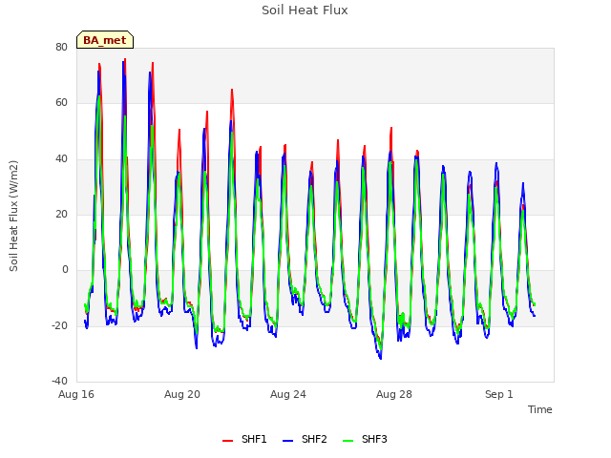Select the Soil Heat Flux chart title
Screen dimensions: 611x458
(x=305, y=10)
